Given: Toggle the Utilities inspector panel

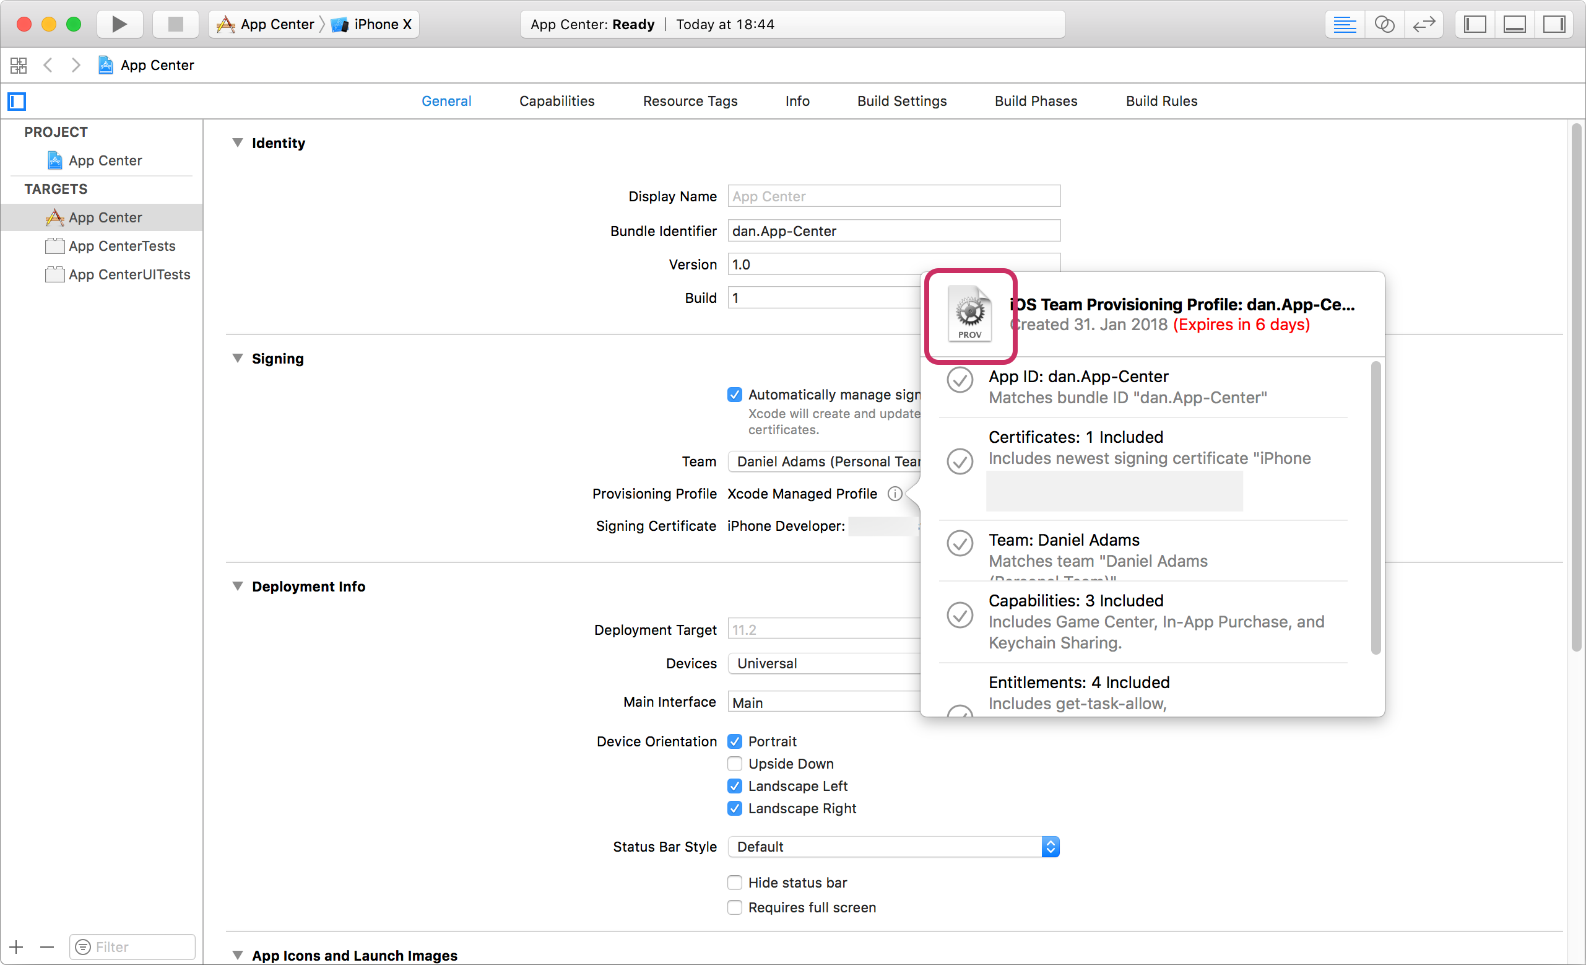Looking at the screenshot, I should 1554,25.
